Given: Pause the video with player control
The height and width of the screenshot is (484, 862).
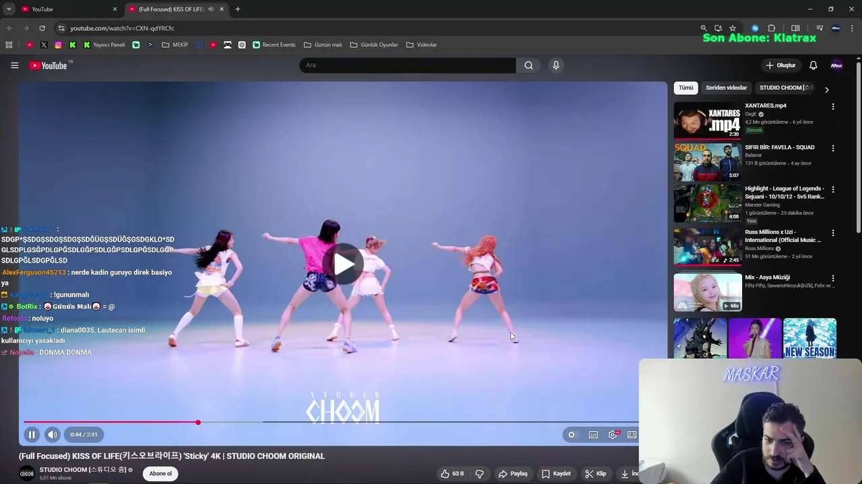Looking at the screenshot, I should click(32, 434).
